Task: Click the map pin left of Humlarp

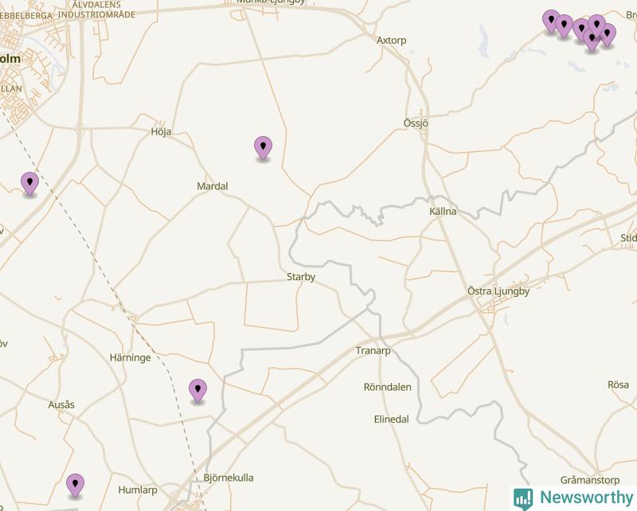Action: click(75, 486)
